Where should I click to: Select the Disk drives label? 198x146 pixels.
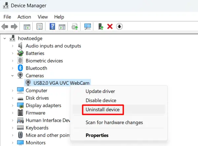click(x=37, y=98)
